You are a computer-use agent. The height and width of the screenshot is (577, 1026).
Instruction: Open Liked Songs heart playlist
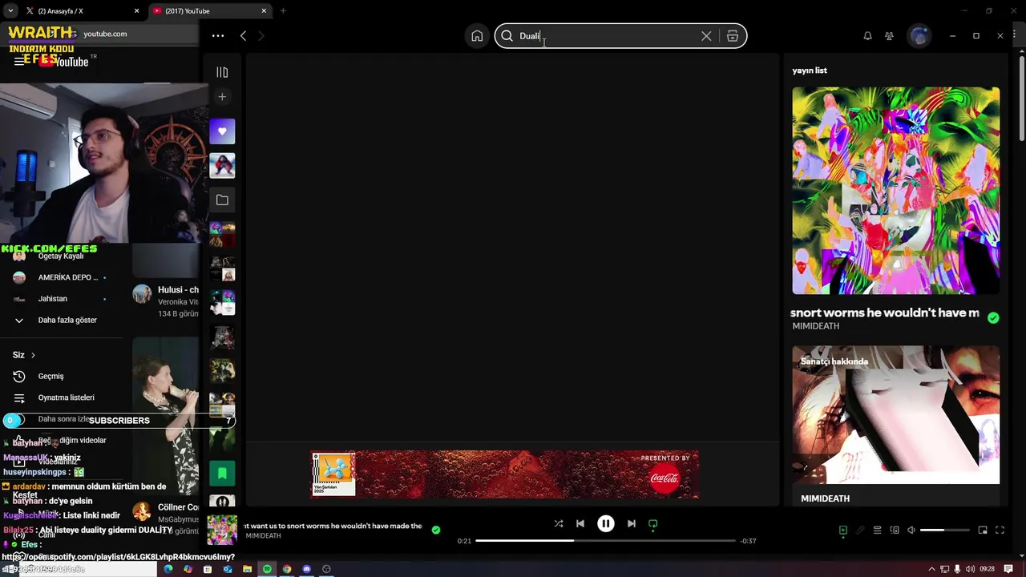click(222, 131)
